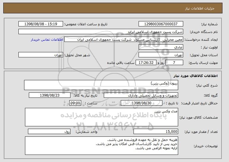The height and width of the screenshot is (162, 229).
Task: Select the price validity date 1398/08/30
Action: click(x=142, y=103)
